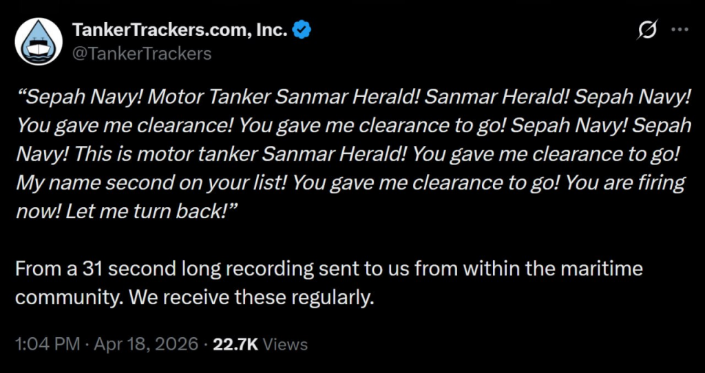Open the 22.7K view count
The image size is (705, 373).
point(235,344)
